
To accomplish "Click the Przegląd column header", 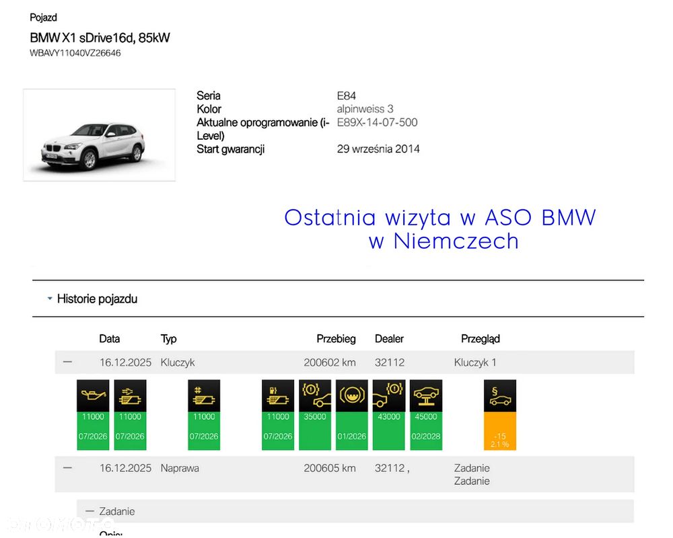I will tap(481, 339).
